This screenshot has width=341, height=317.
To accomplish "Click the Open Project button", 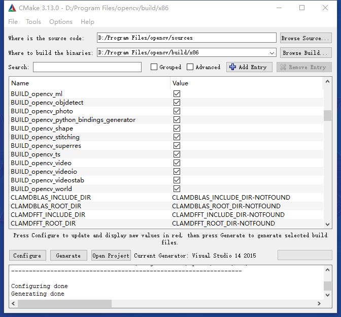I will pyautogui.click(x=111, y=256).
